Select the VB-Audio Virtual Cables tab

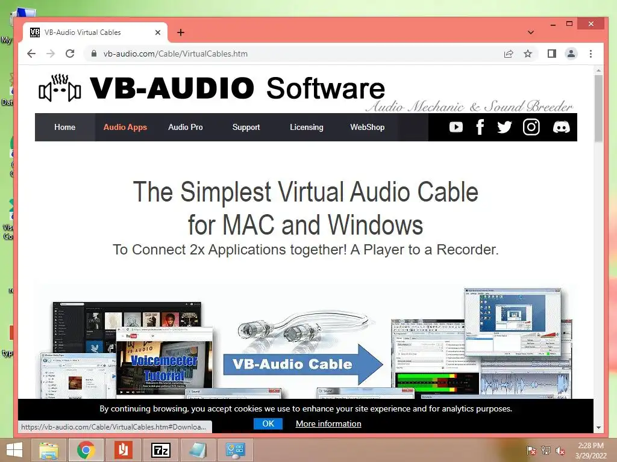tap(95, 32)
